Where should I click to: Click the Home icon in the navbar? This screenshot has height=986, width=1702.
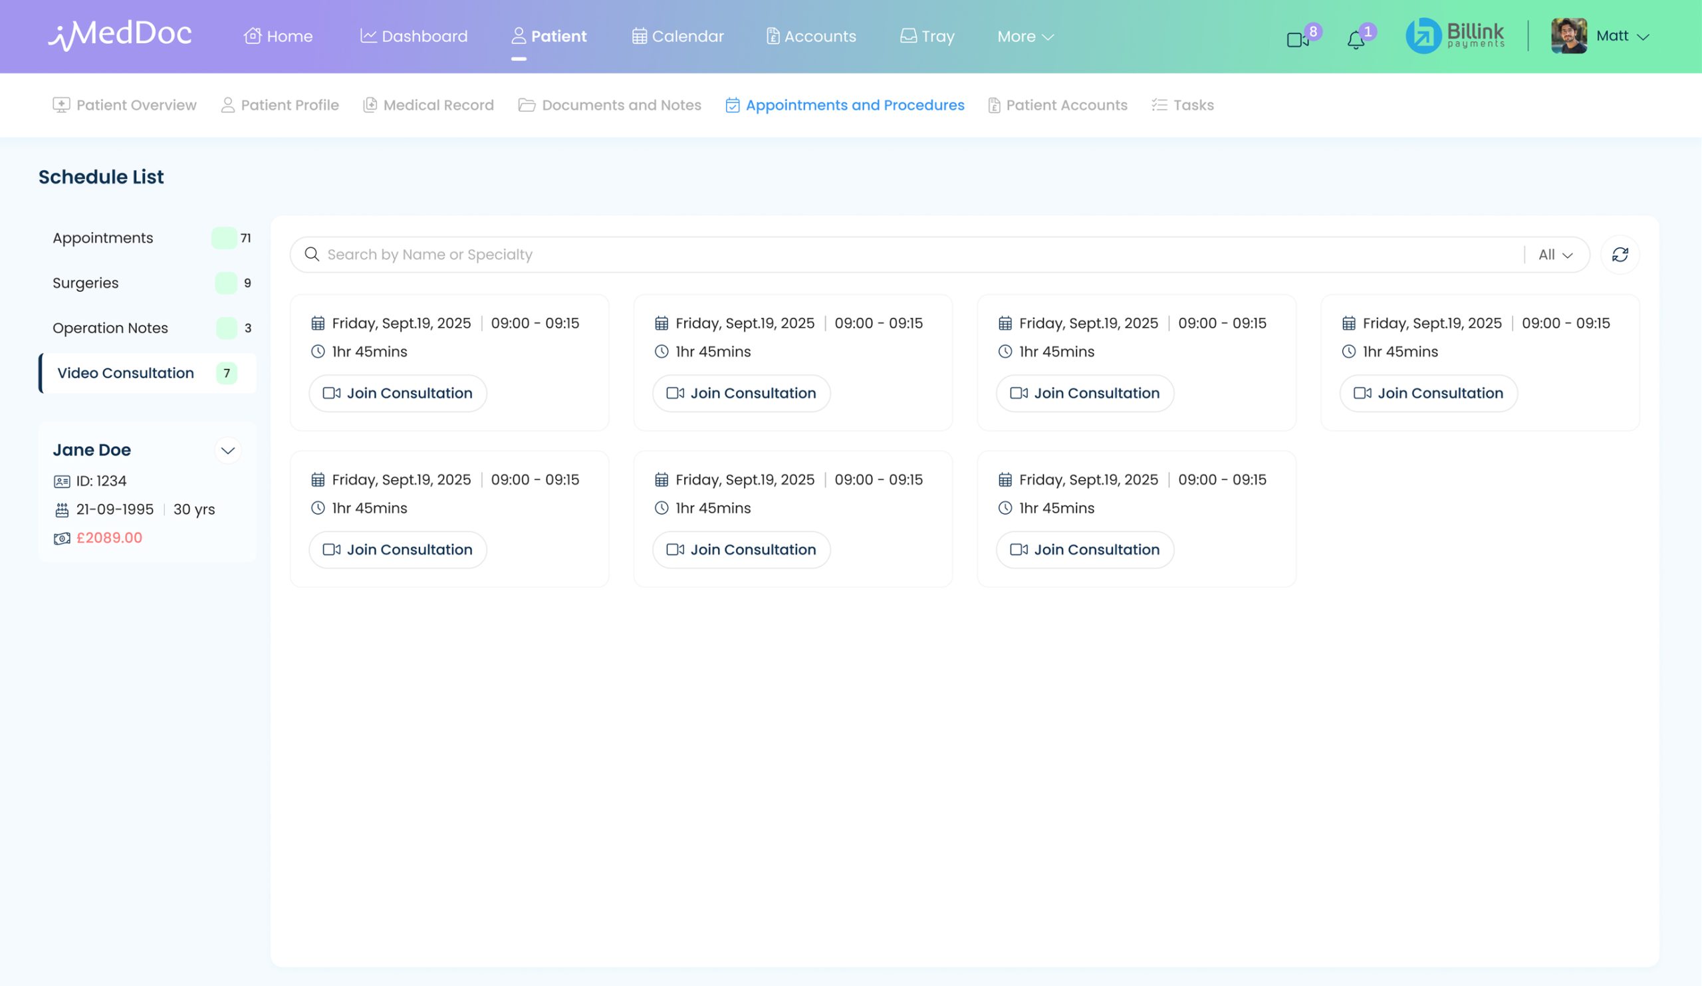[x=253, y=36]
